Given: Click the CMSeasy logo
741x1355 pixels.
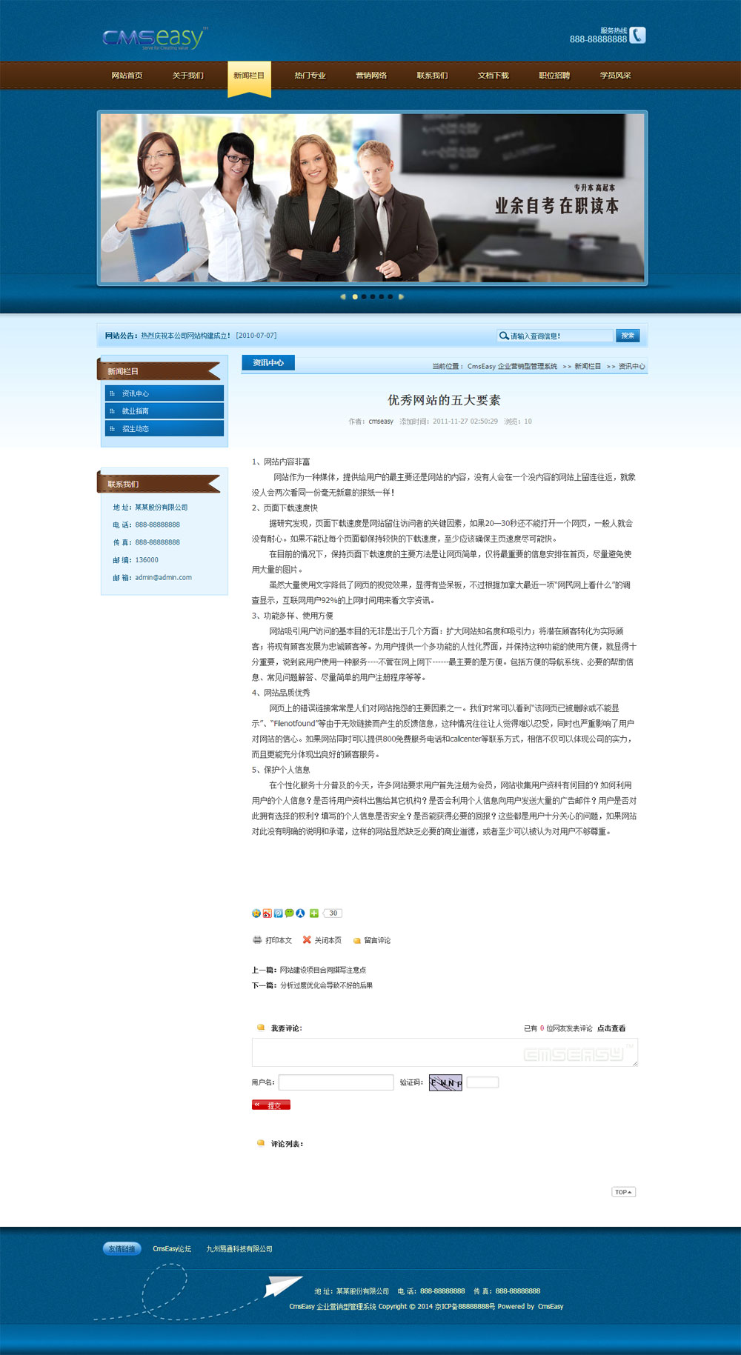Looking at the screenshot, I should click(155, 39).
